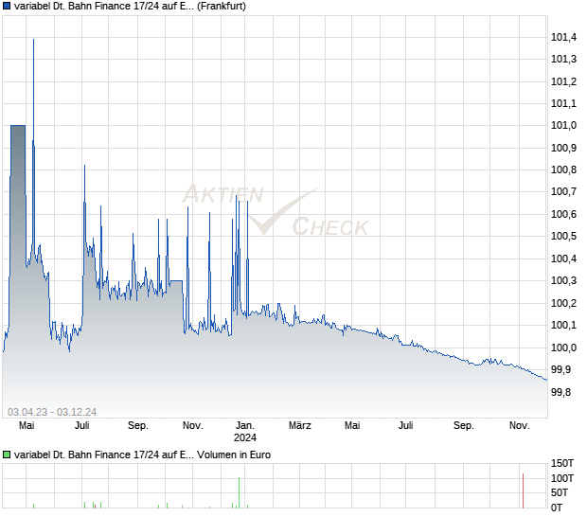Screen dimensions: 587x517
Task: Click the '100,6' price axis label
Action: [563, 214]
